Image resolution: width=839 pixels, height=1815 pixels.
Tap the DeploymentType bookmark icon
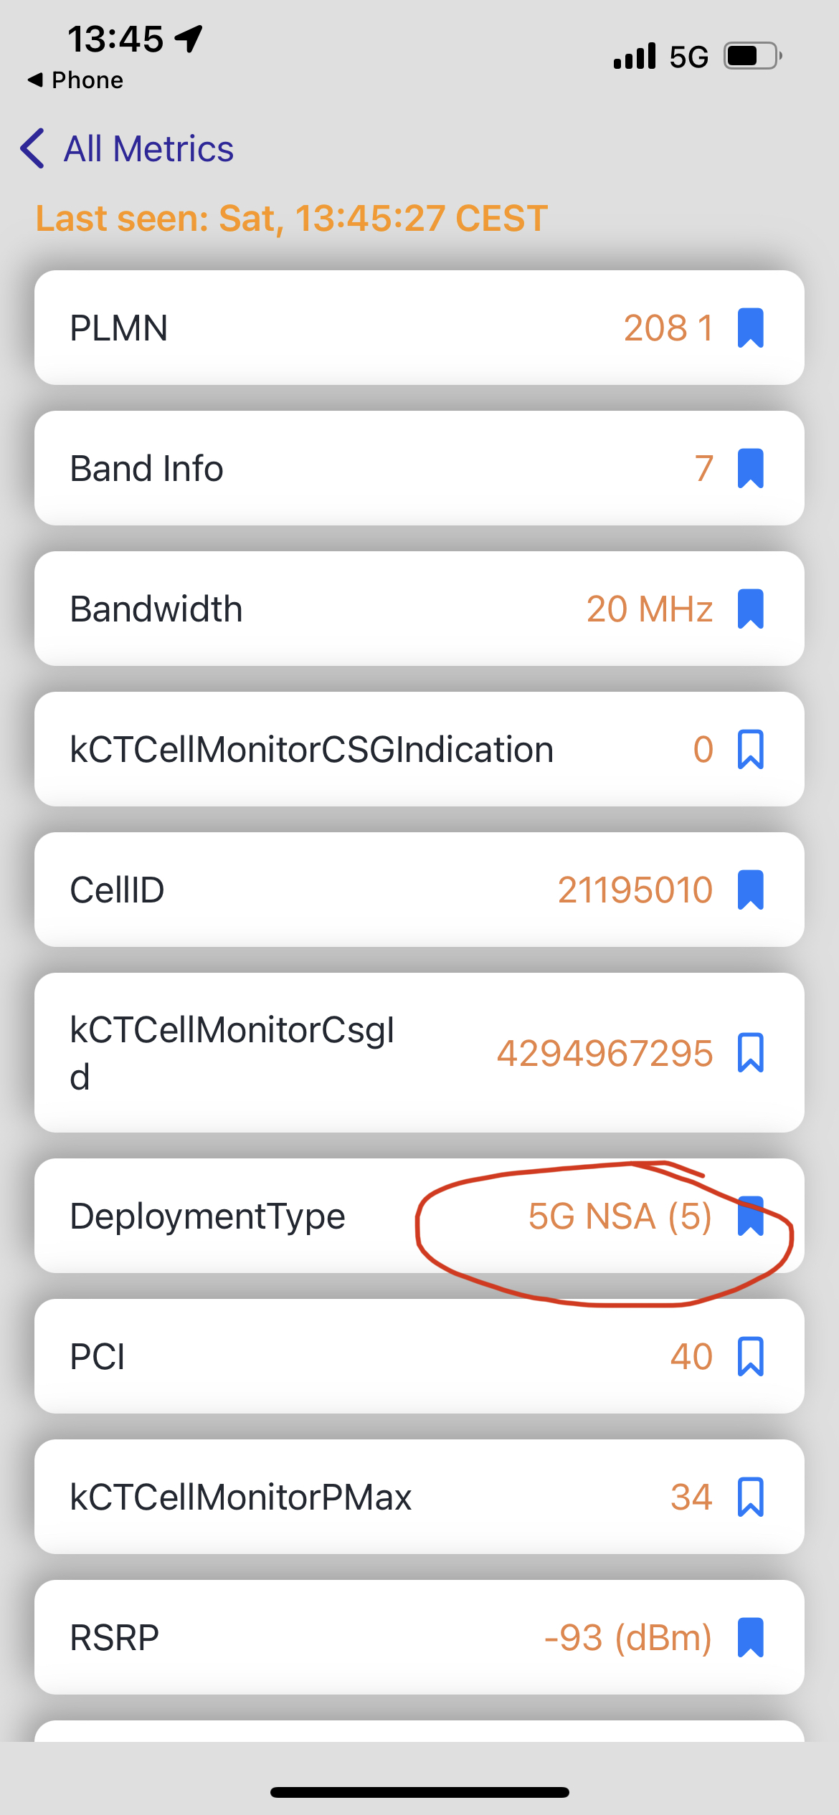[x=750, y=1216]
